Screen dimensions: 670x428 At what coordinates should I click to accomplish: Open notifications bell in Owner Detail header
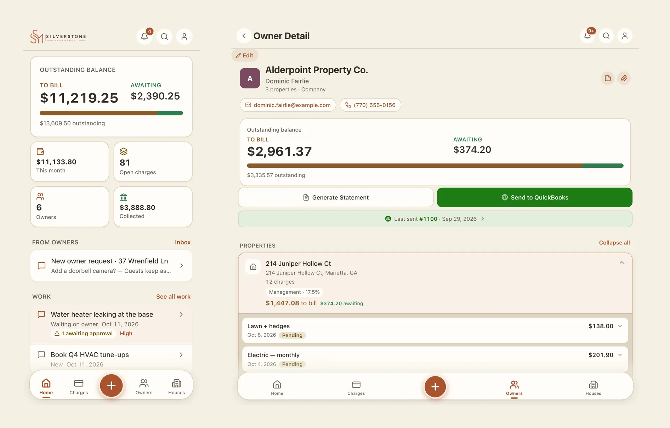587,36
